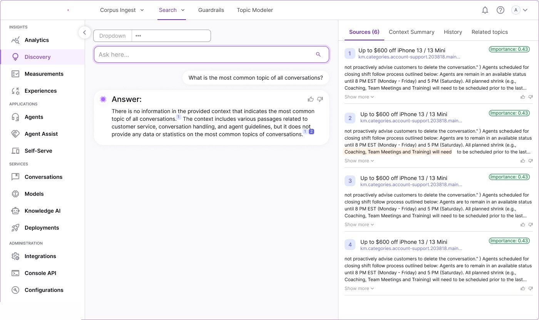Select Console API in sidebar
The image size is (539, 320).
pos(40,273)
